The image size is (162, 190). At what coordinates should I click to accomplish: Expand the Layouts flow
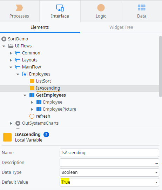(x=11, y=60)
